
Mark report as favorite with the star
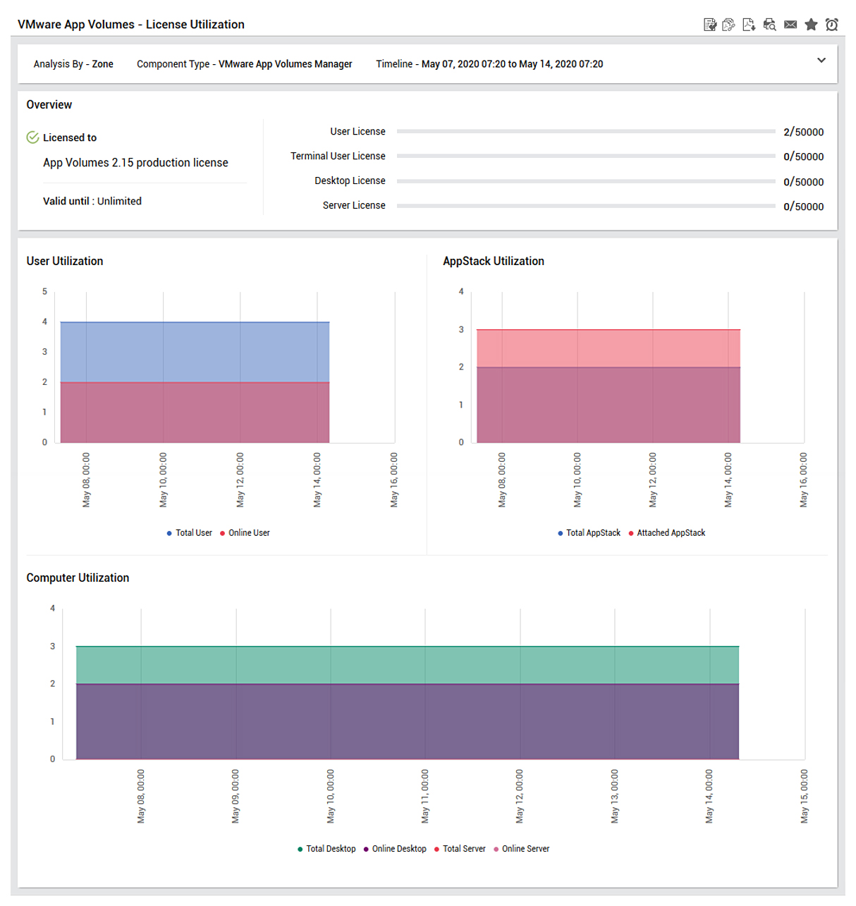[x=811, y=25]
